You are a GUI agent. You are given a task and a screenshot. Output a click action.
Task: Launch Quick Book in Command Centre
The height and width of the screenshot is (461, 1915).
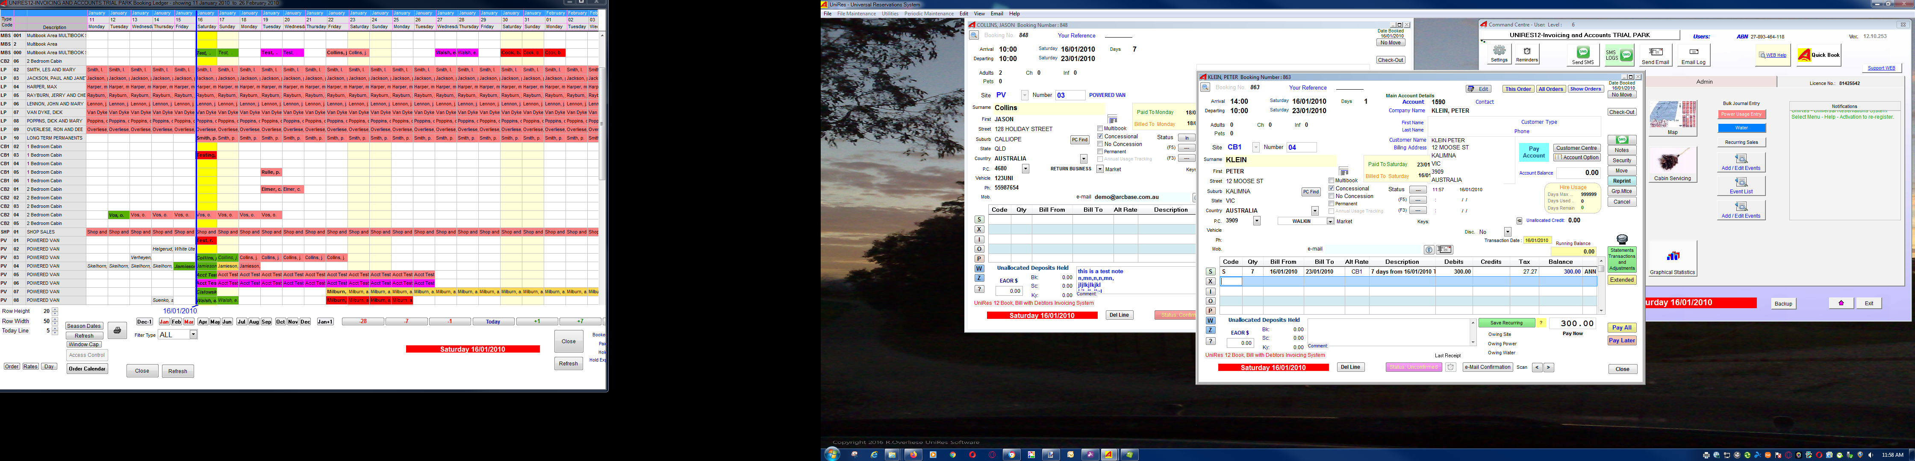[1818, 54]
